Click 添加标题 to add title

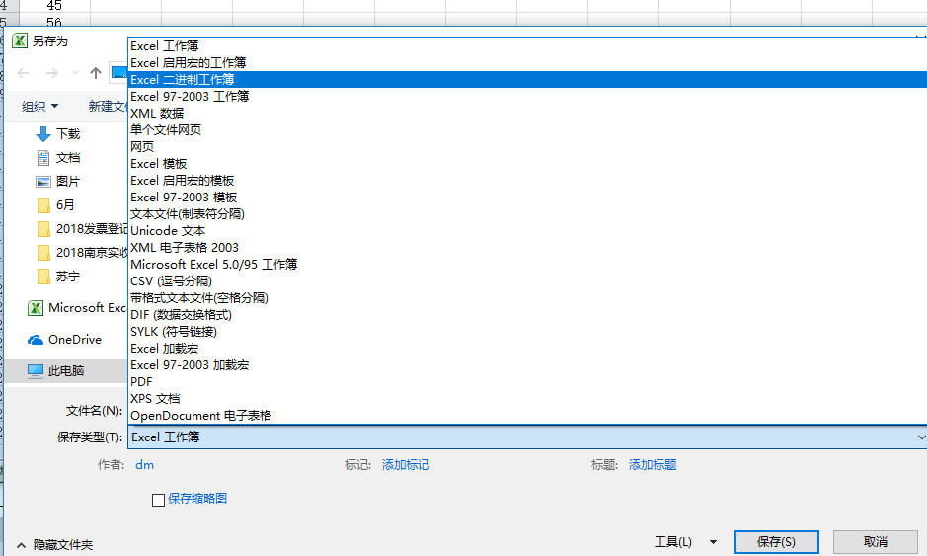point(653,465)
